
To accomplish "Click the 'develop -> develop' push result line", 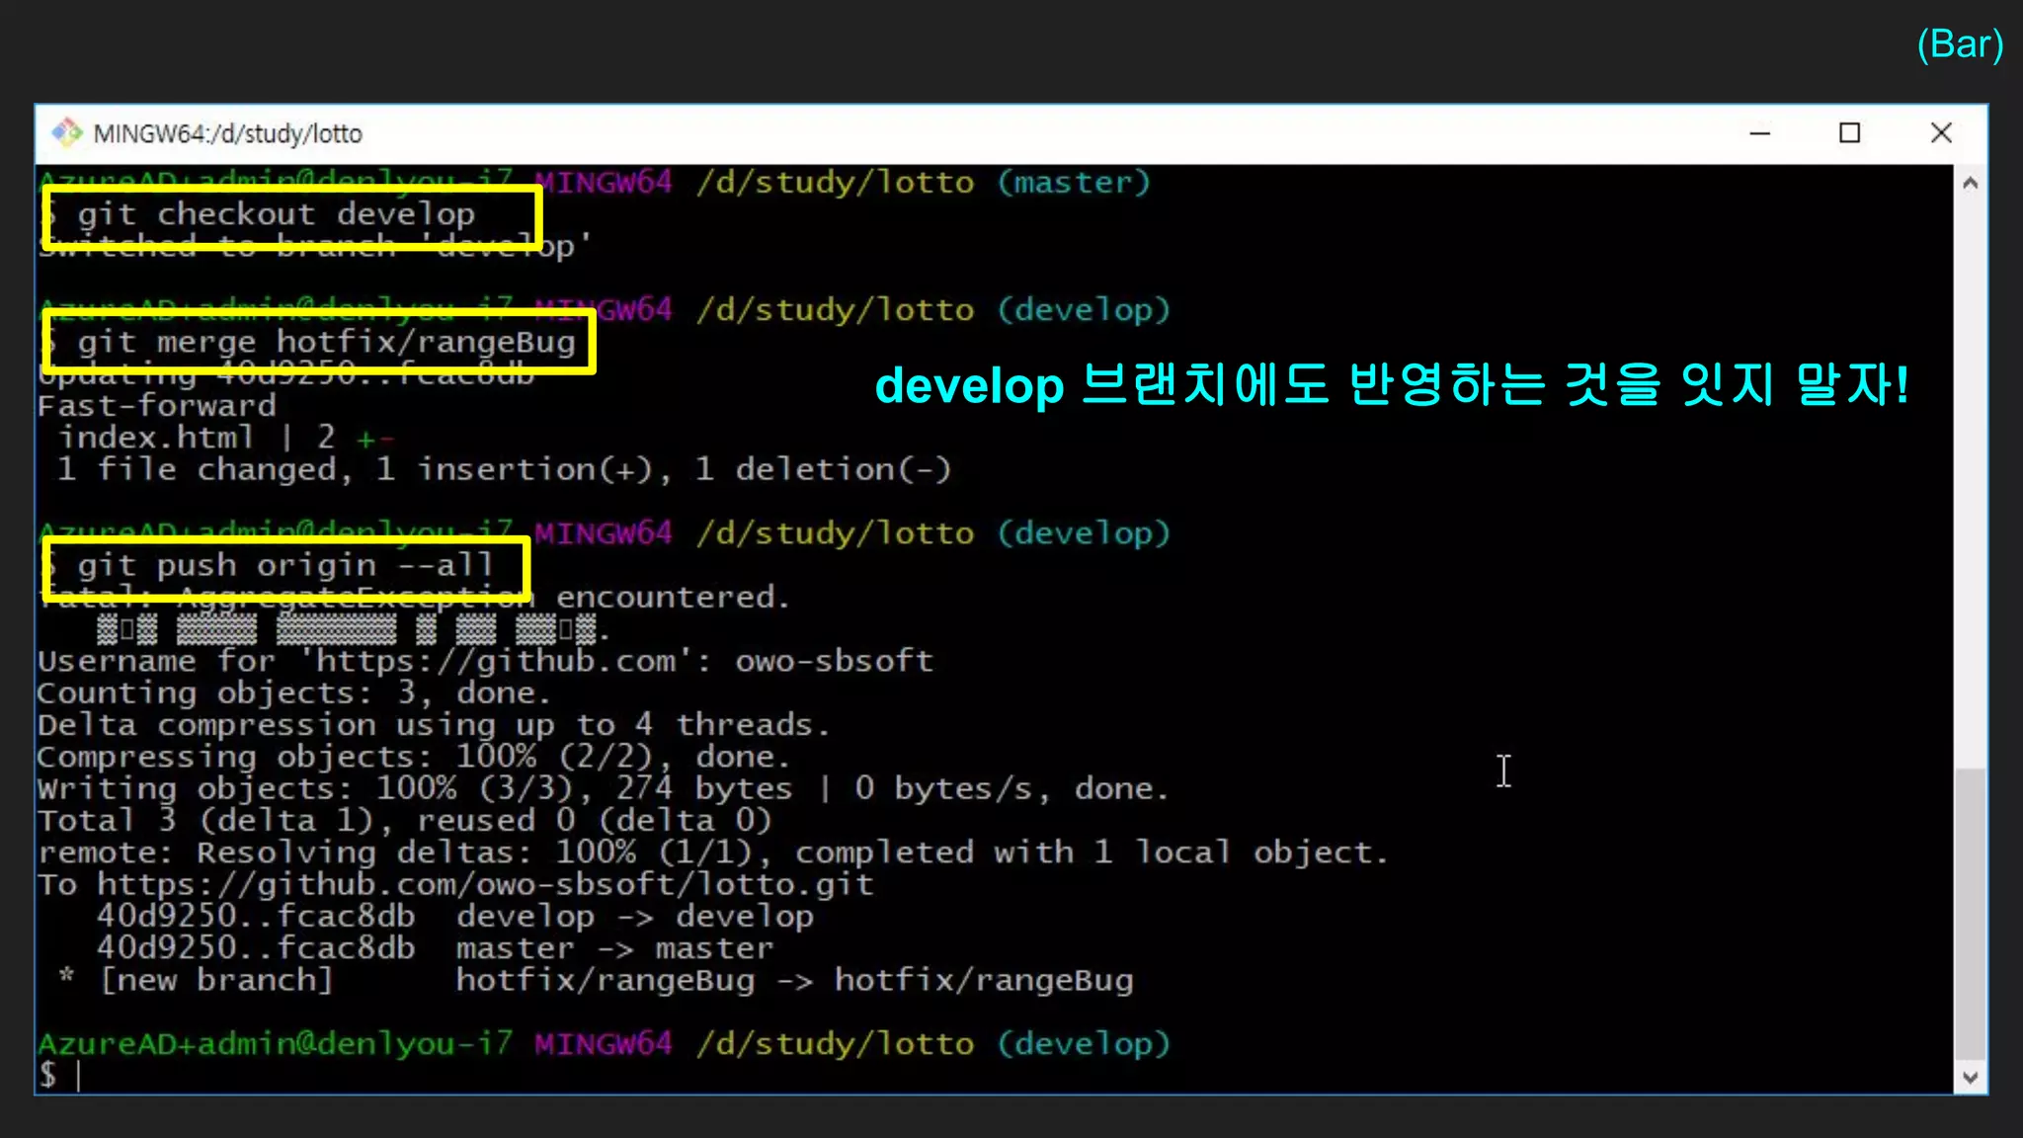I will 455,917.
